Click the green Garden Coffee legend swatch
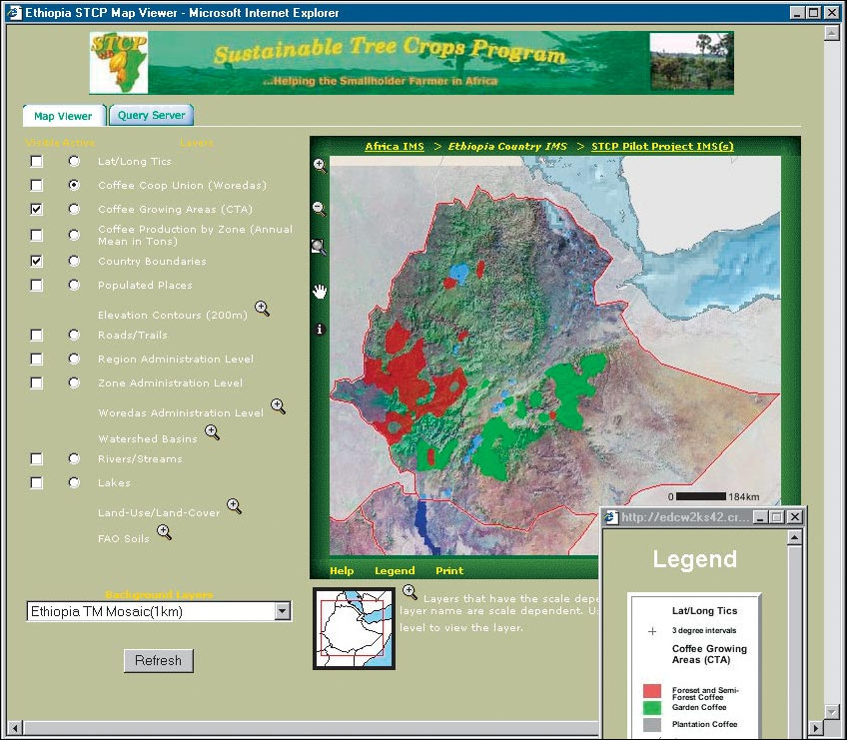This screenshot has height=740, width=847. tap(652, 707)
